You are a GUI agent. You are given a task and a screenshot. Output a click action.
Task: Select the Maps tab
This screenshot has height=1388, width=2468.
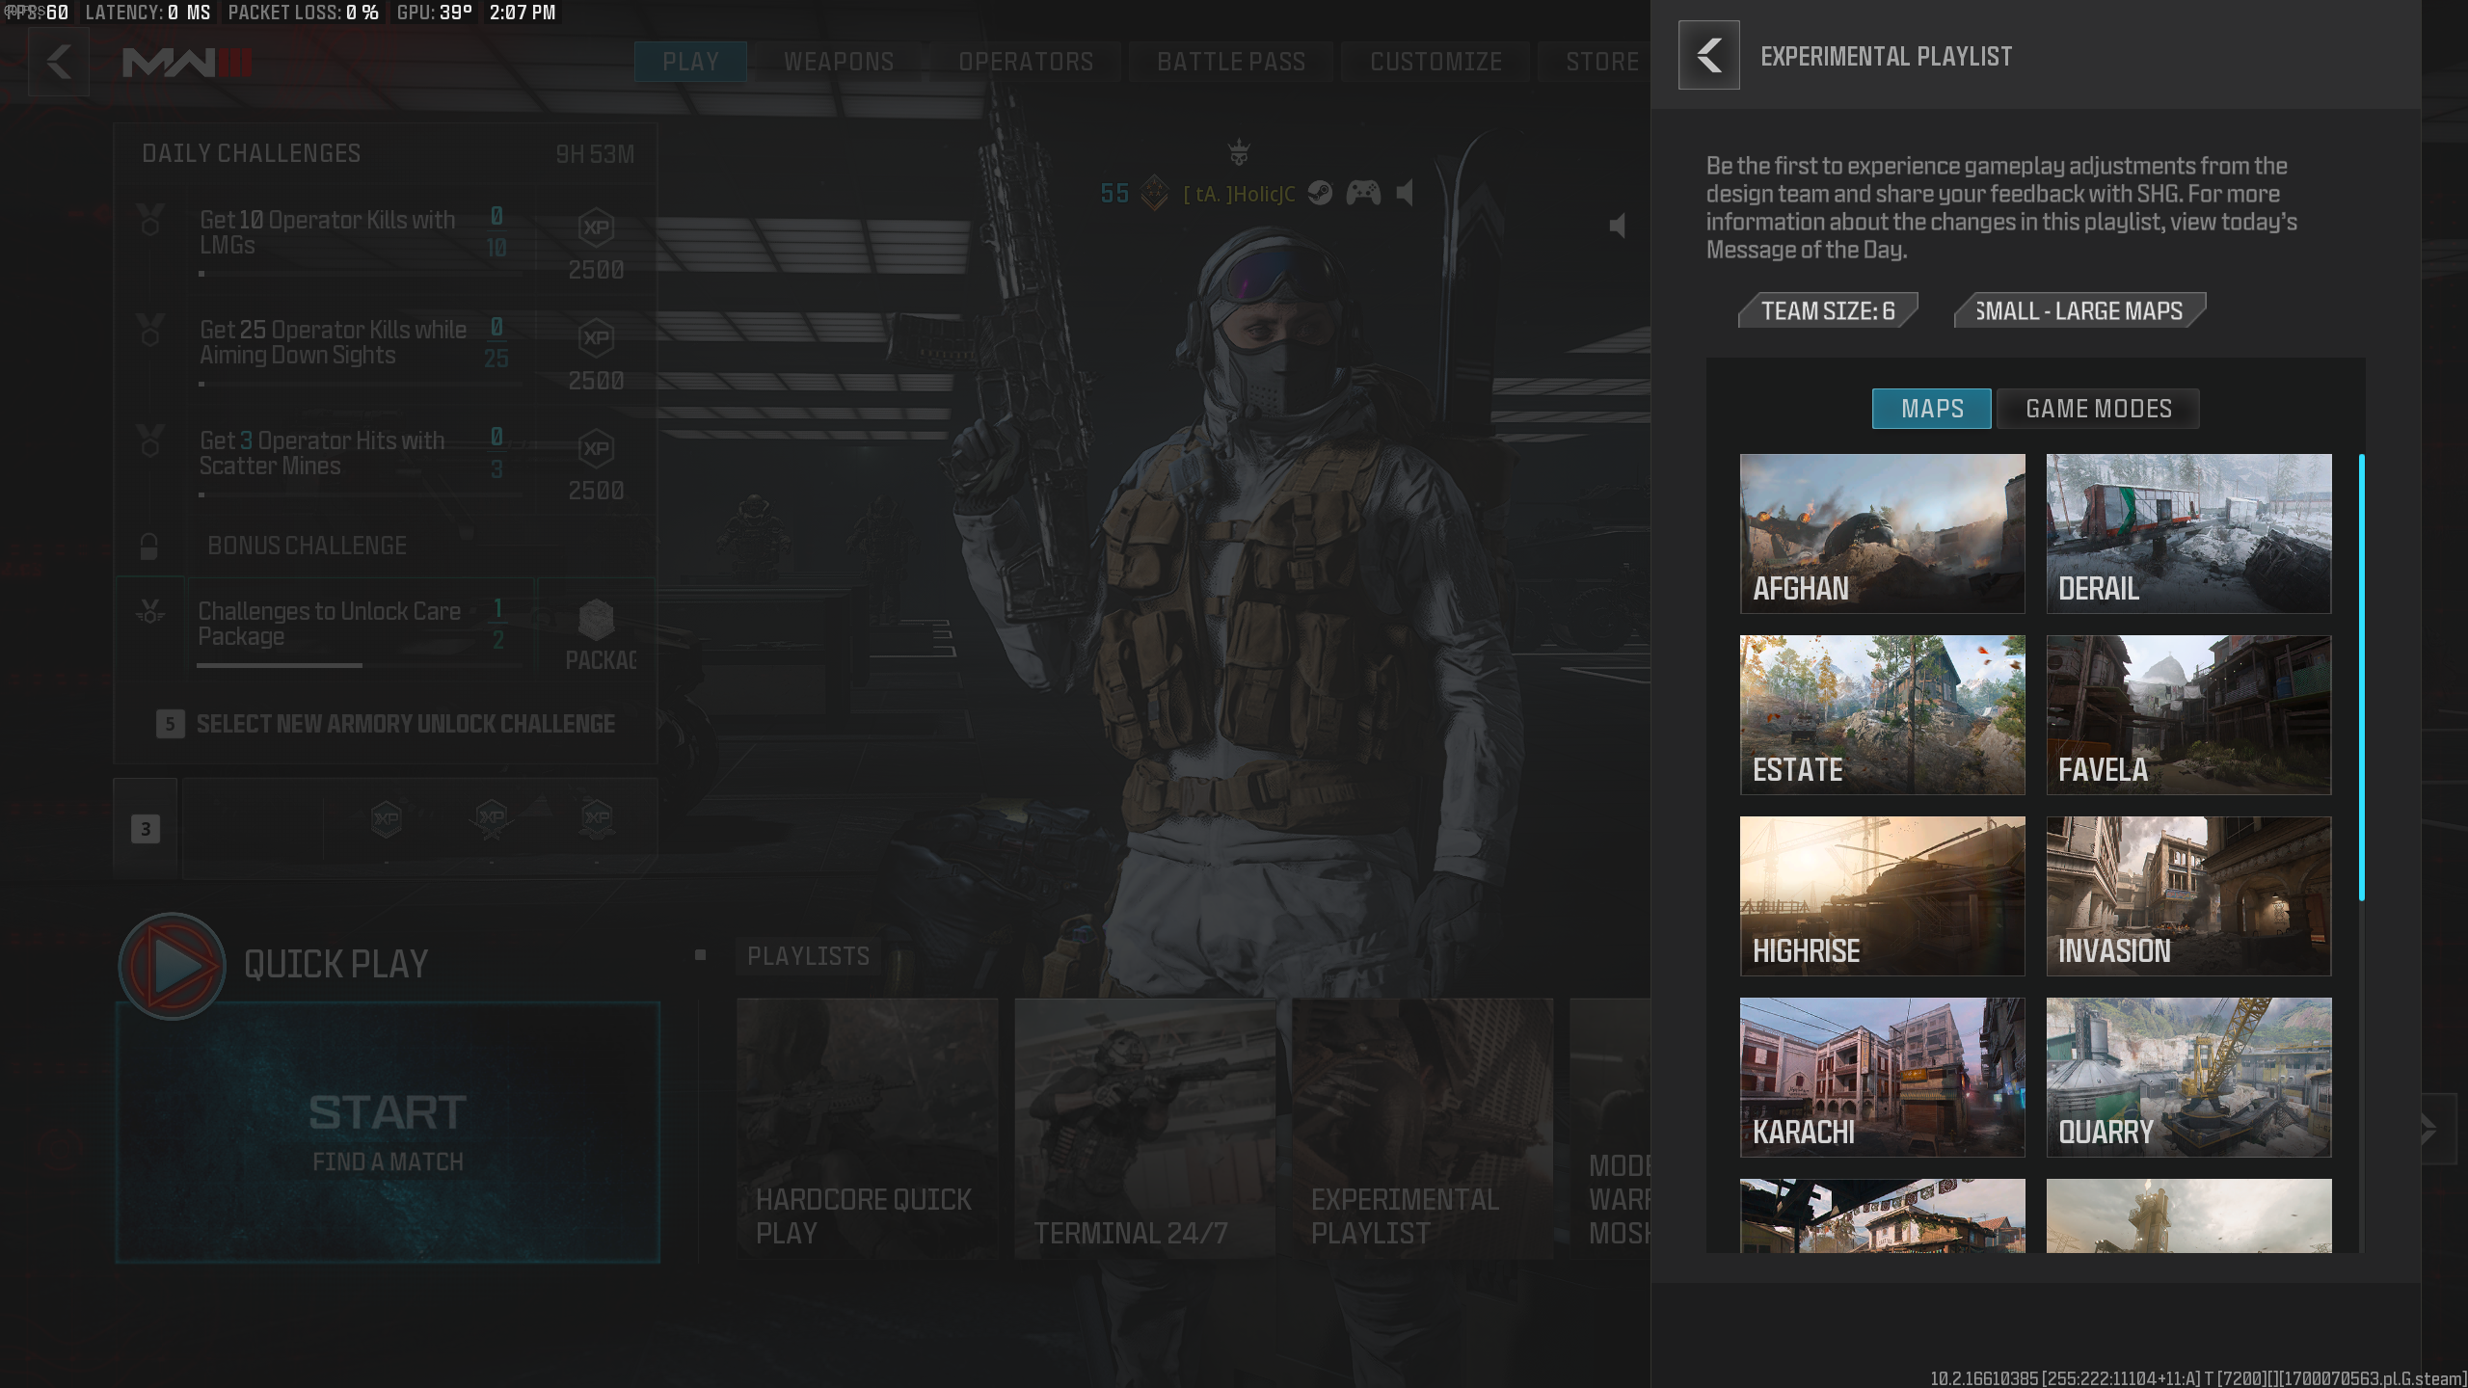coord(1932,409)
